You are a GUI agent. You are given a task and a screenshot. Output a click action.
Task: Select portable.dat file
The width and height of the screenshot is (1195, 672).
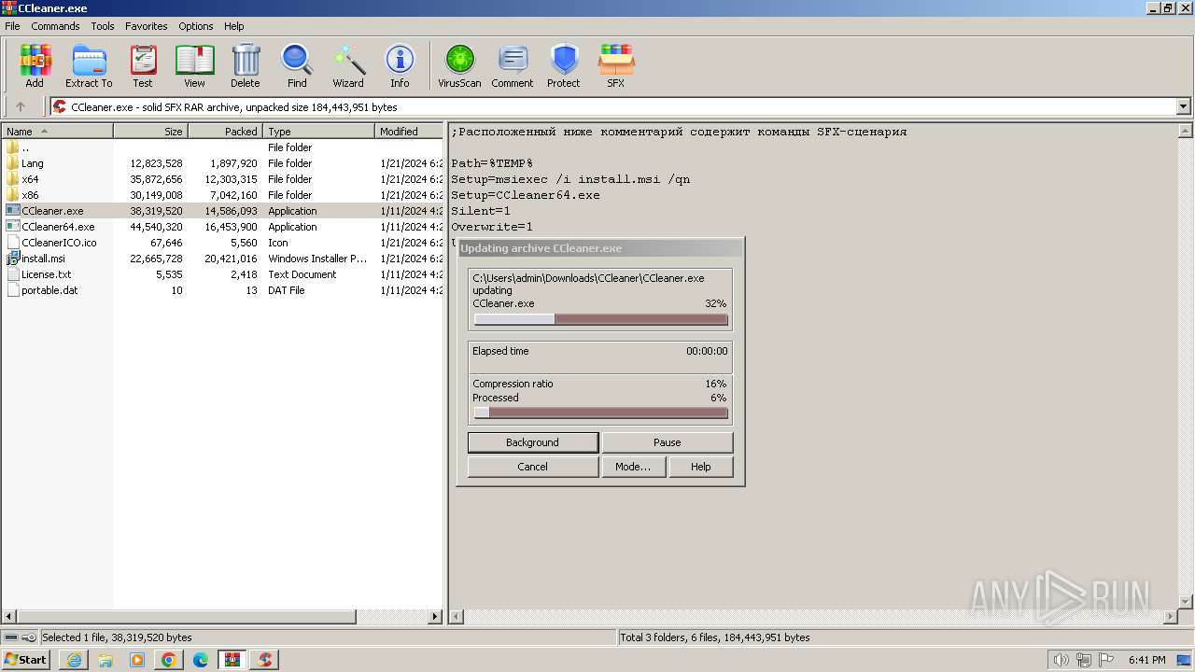tap(222, 290)
